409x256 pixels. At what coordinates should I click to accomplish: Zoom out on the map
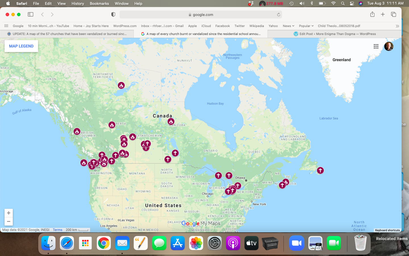[9, 221]
